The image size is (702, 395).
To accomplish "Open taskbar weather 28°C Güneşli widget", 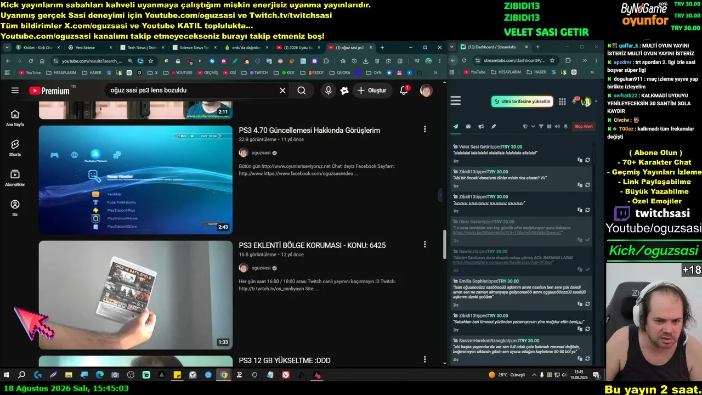I will (x=507, y=375).
